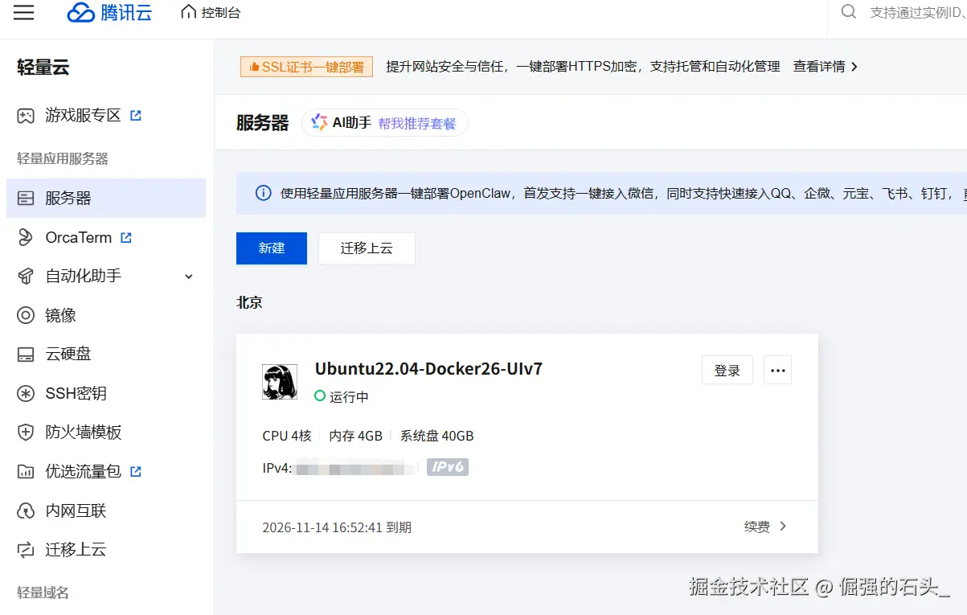Image resolution: width=967 pixels, height=615 pixels.
Task: Click the Ubuntu server avatar thumbnail
Action: [280, 382]
